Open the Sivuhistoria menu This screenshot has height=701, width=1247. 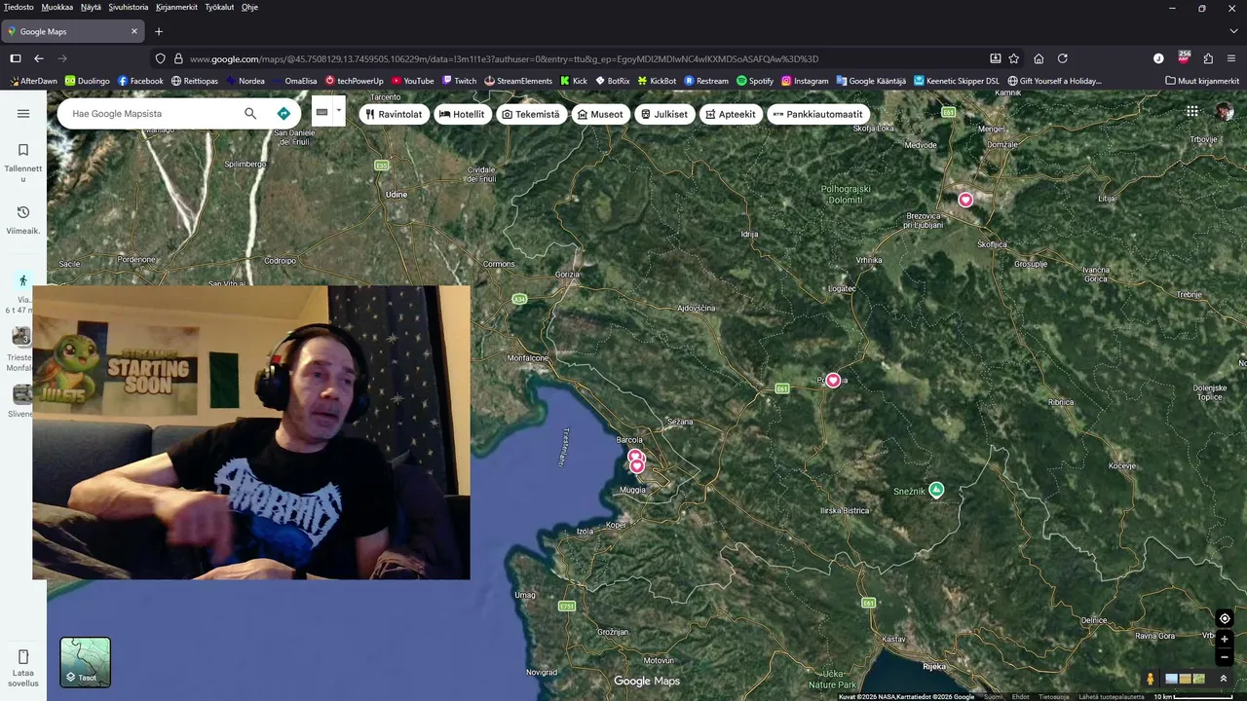coord(129,7)
